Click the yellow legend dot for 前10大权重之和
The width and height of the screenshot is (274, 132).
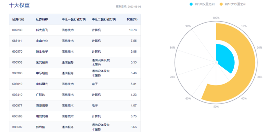click(x=221, y=4)
